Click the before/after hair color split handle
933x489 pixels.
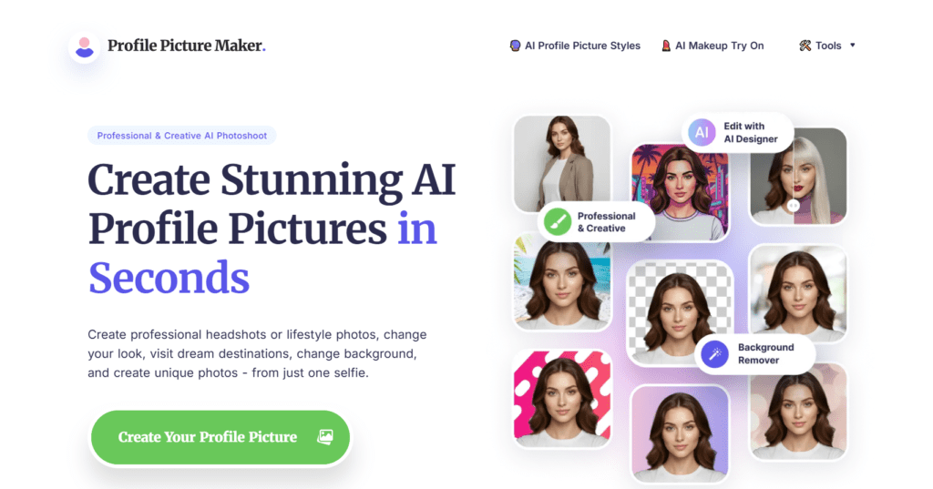pos(794,206)
